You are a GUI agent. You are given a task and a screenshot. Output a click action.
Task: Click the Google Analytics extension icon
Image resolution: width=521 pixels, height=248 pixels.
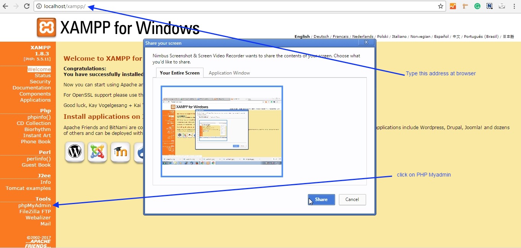click(453, 6)
